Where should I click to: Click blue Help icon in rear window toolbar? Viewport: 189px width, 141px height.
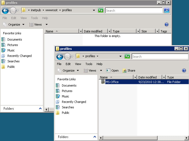tap(167, 24)
